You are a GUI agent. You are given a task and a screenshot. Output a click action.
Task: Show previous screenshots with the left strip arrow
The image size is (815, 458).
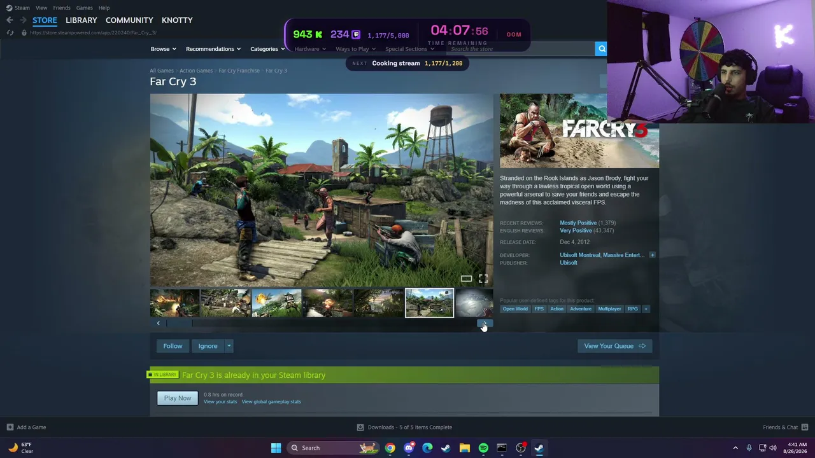(x=158, y=323)
